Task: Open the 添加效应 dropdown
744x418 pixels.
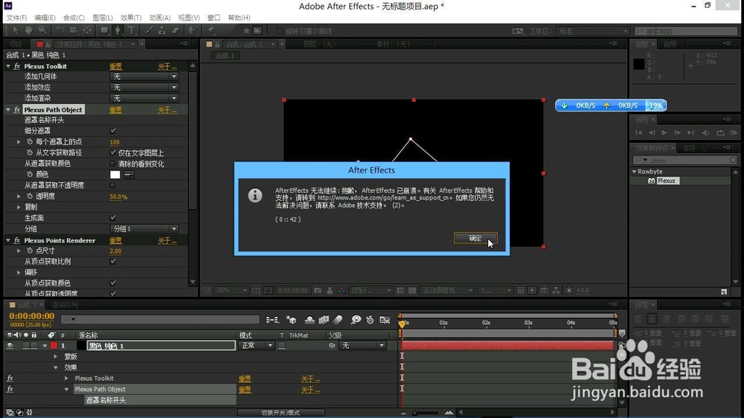Action: (144, 87)
